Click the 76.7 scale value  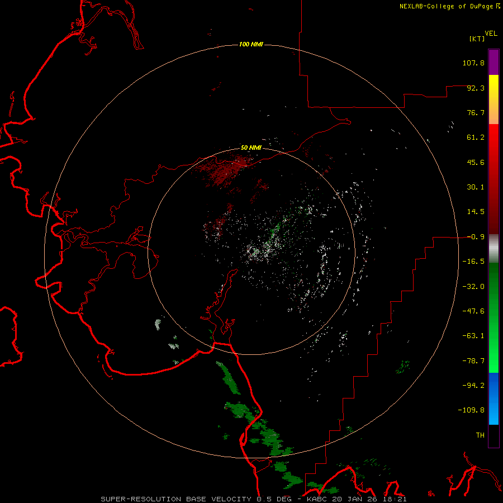[476, 112]
